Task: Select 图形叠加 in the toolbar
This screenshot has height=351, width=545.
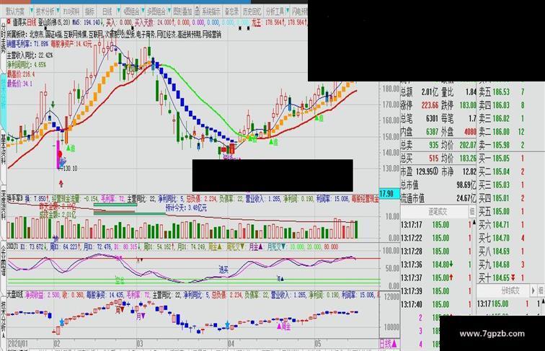Action: pos(182,11)
